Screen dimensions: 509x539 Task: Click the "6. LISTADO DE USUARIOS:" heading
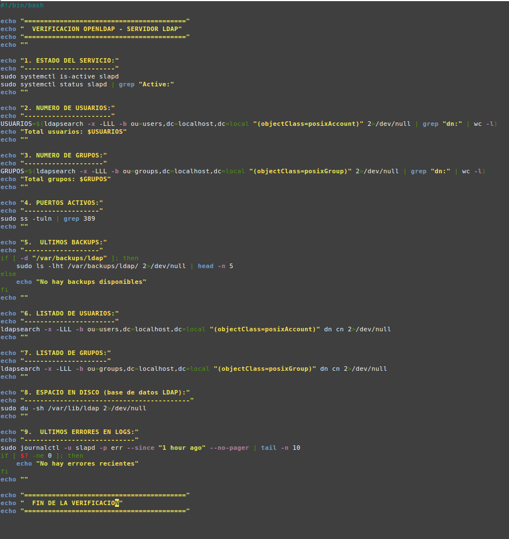coord(69,313)
